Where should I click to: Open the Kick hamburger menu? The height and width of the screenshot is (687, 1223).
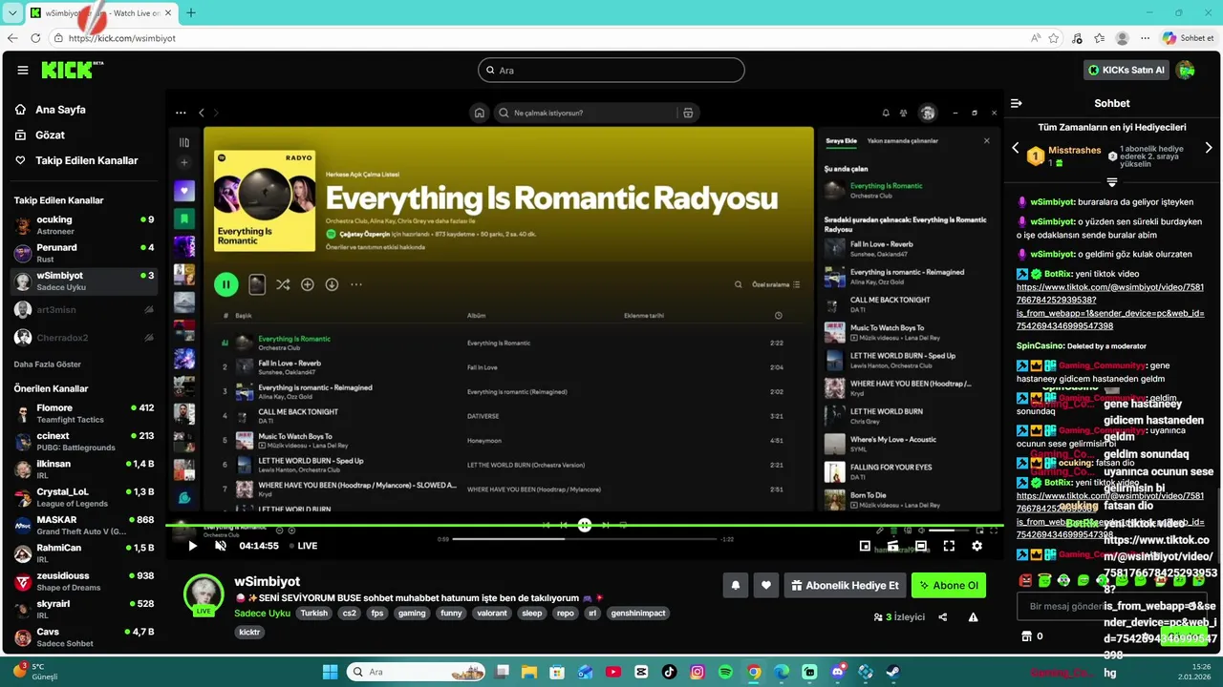(x=23, y=70)
